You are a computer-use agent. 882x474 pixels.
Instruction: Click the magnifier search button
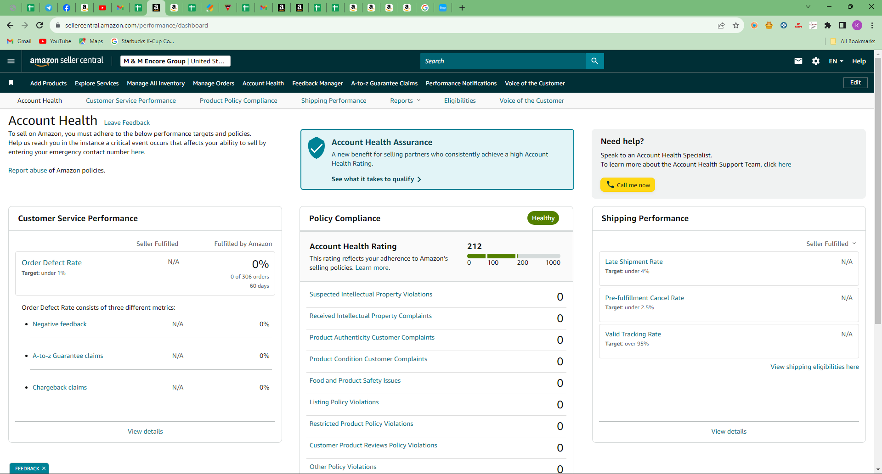594,61
